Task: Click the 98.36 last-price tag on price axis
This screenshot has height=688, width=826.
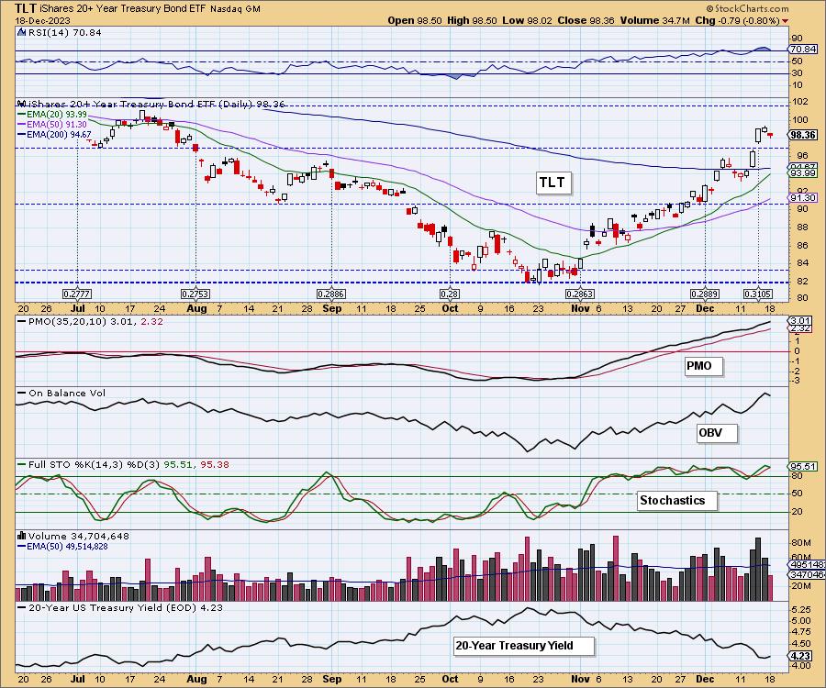Action: click(x=803, y=135)
